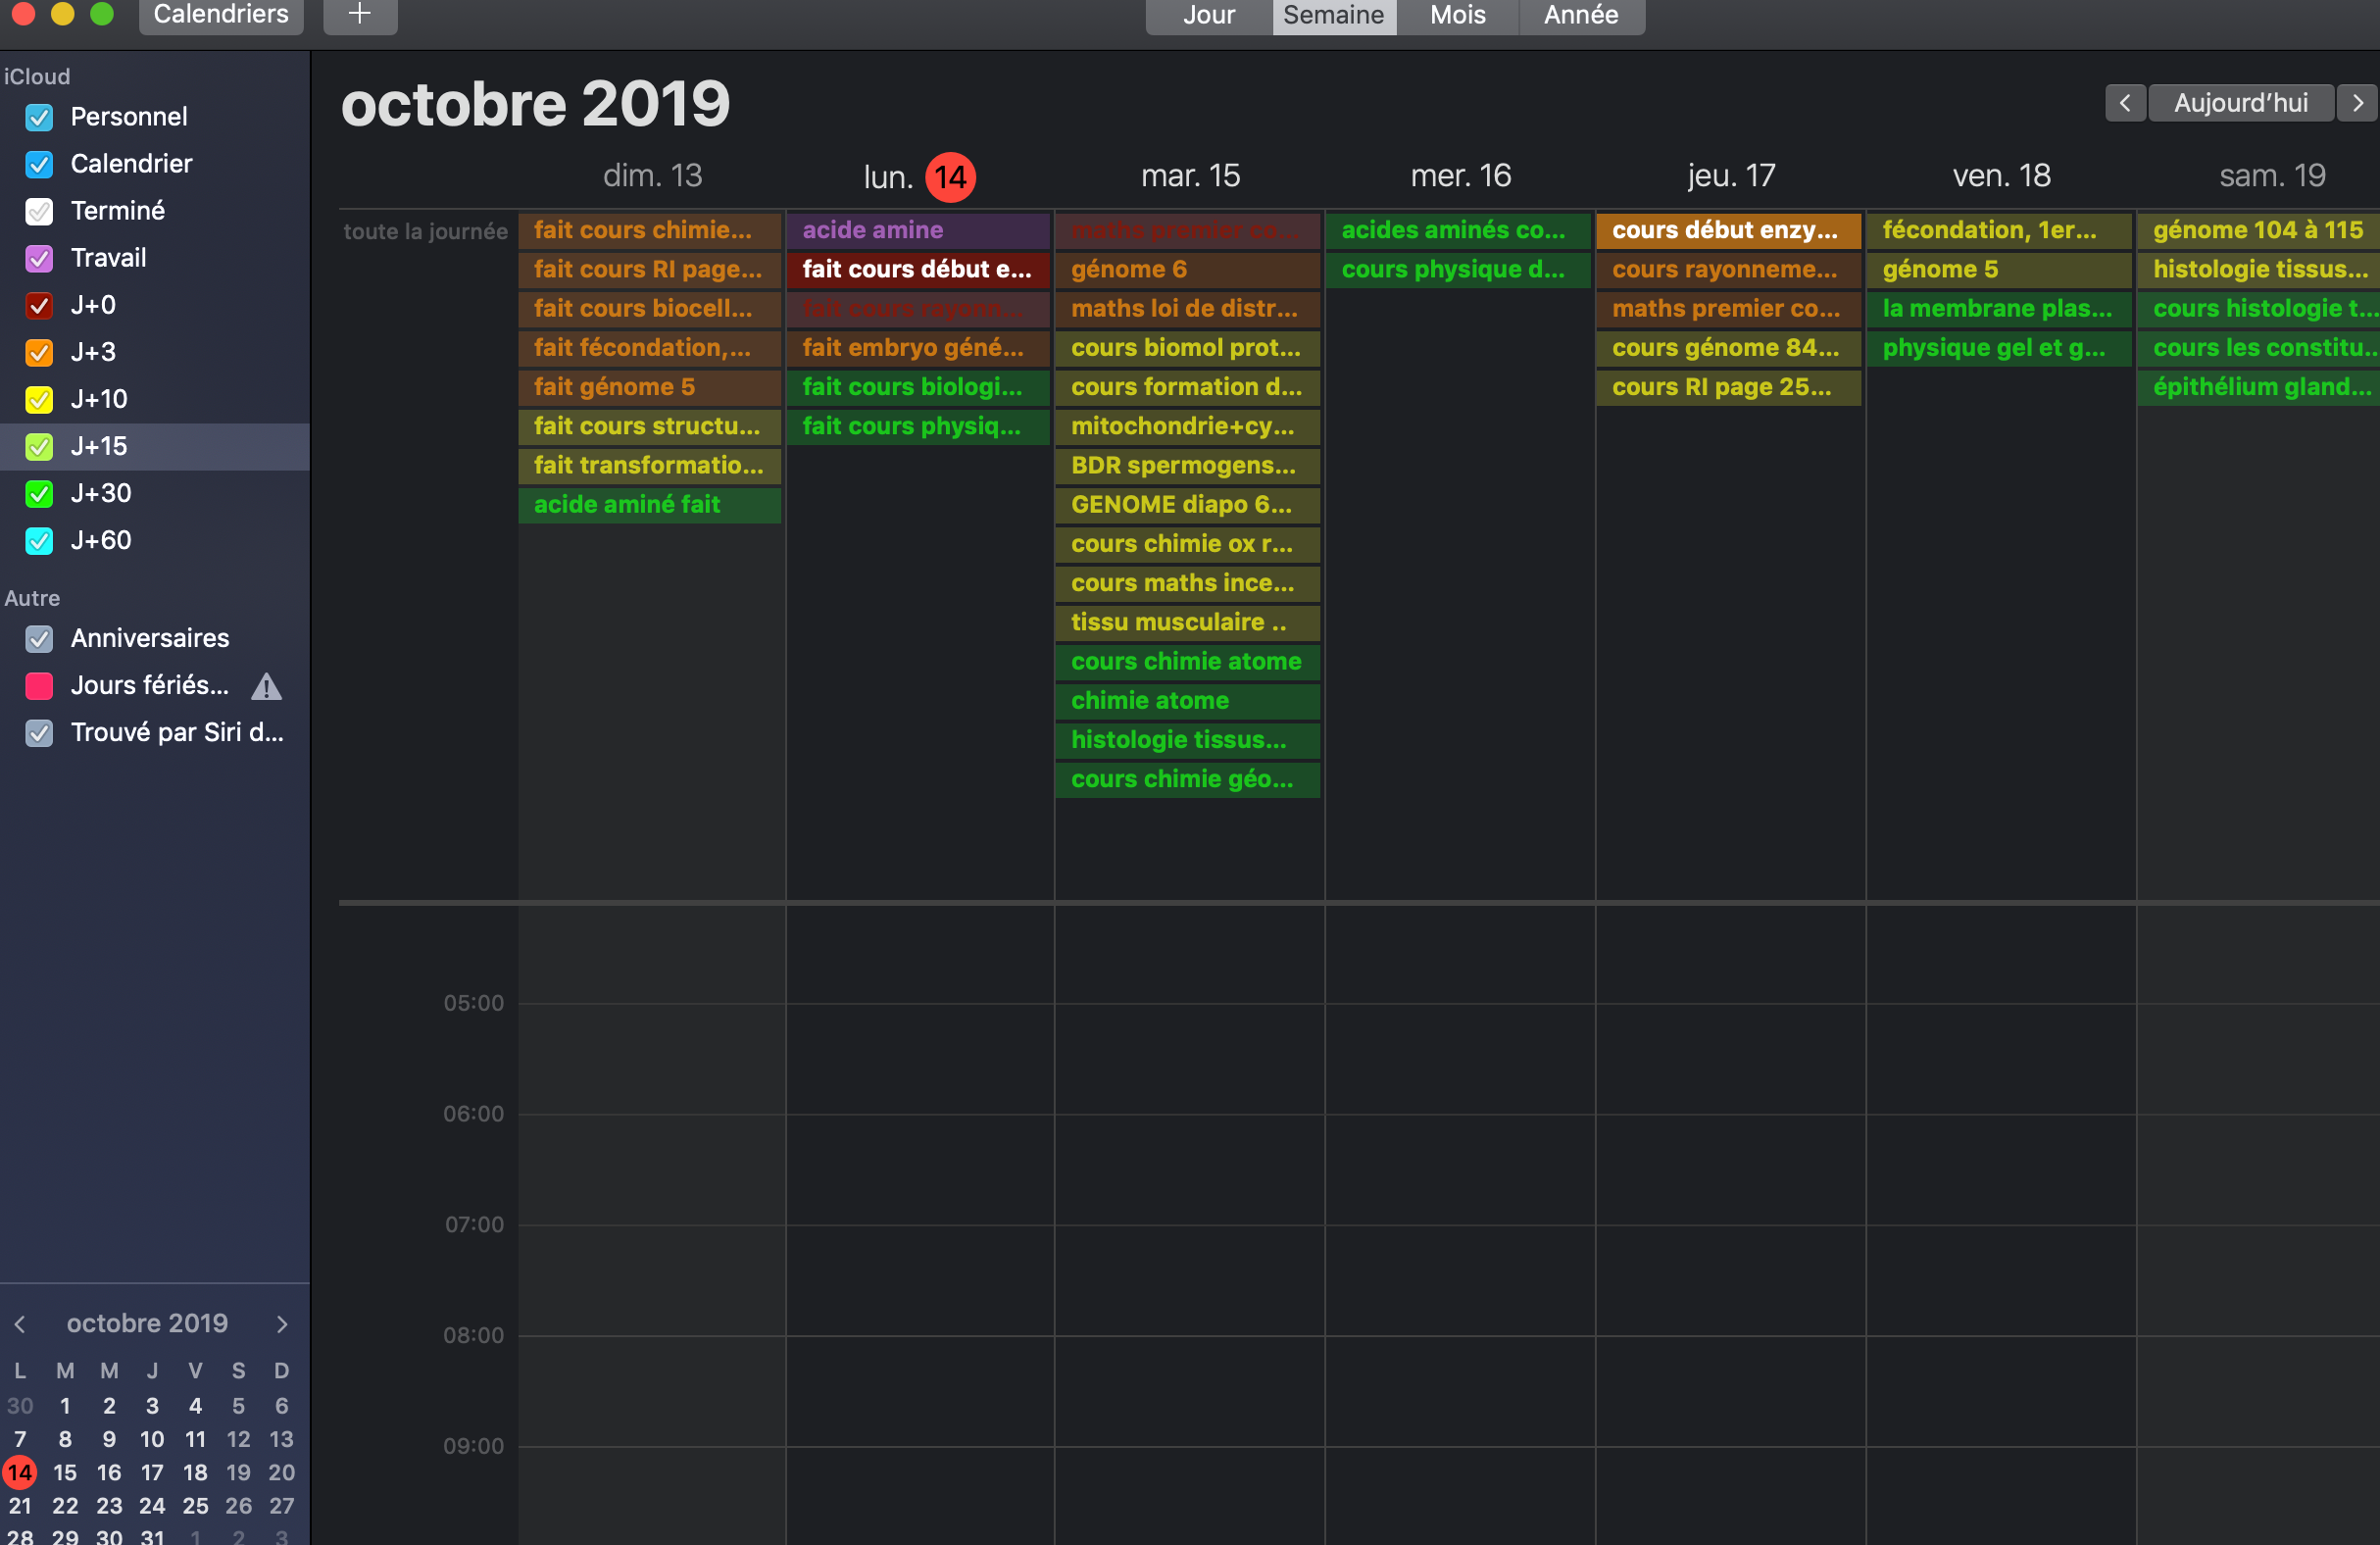
Task: Switch to Mois view tab
Action: tap(1457, 15)
